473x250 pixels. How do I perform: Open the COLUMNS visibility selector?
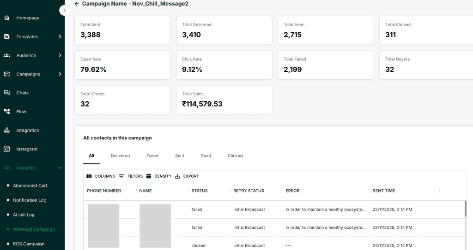[101, 176]
